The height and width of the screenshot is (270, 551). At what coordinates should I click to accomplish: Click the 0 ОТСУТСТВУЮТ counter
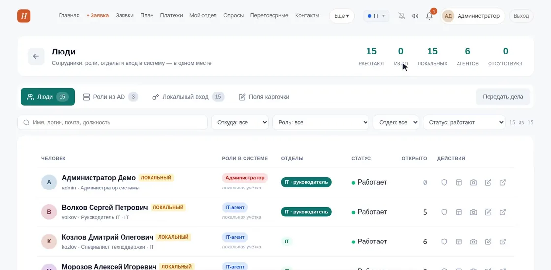tap(506, 56)
